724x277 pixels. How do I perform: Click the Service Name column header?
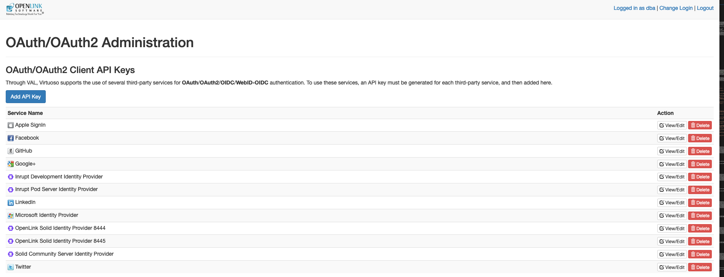pyautogui.click(x=25, y=113)
